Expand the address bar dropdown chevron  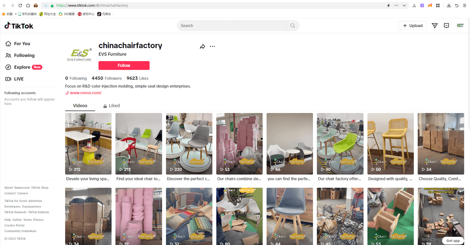[404, 5]
